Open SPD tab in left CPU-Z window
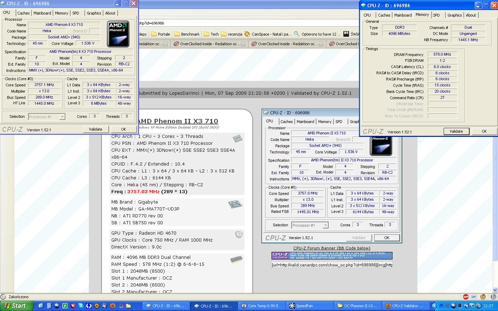 pos(76,13)
